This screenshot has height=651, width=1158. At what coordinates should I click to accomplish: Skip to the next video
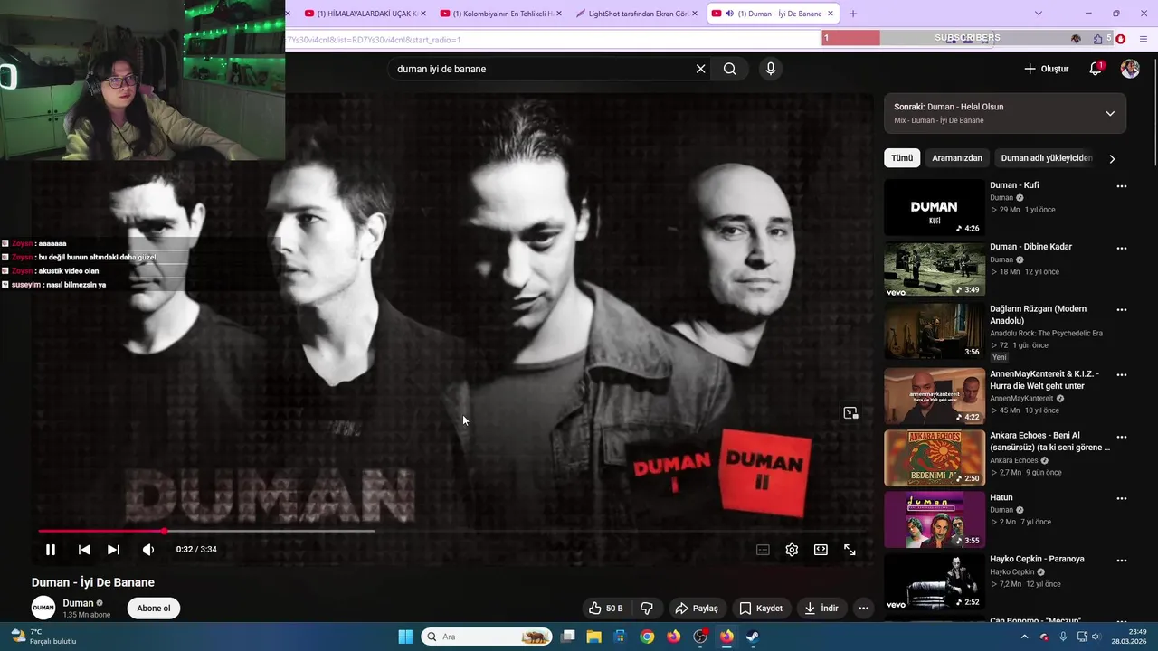click(113, 550)
